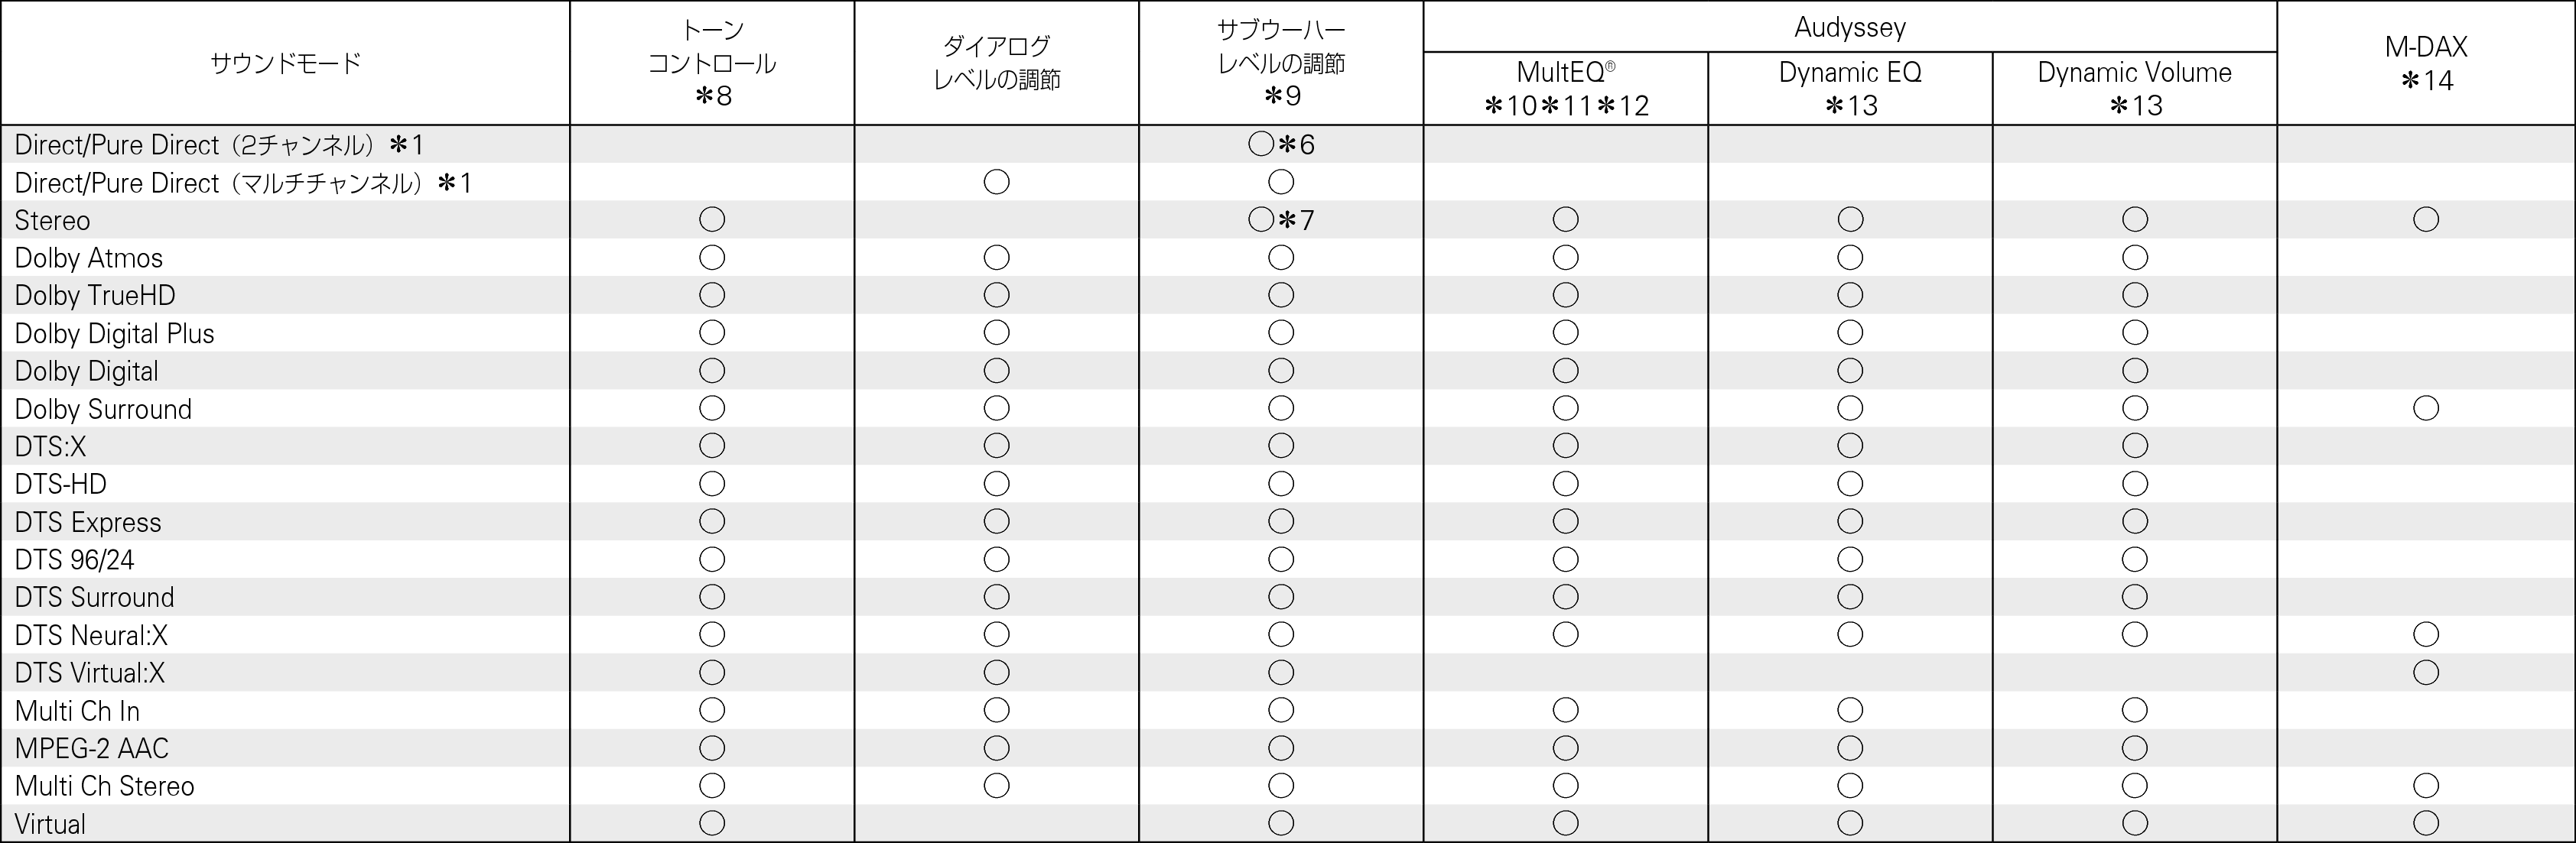Click the Dynamic Volume ＊13 header

(x=2134, y=88)
